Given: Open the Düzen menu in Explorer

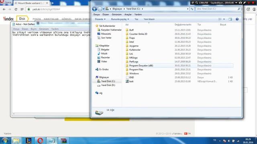Looking at the screenshot, I should [x=106, y=14].
